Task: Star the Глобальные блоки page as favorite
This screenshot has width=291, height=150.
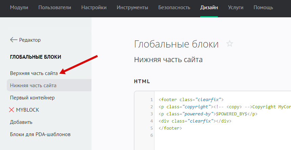Action: tap(230, 44)
